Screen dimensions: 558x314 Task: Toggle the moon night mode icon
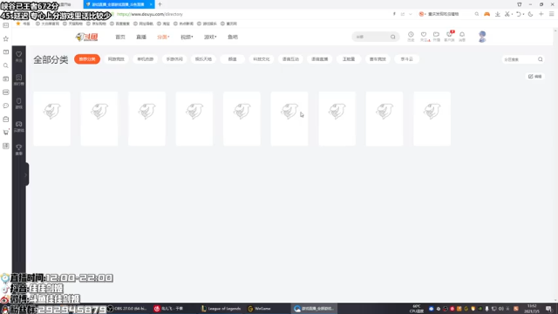click(x=530, y=14)
